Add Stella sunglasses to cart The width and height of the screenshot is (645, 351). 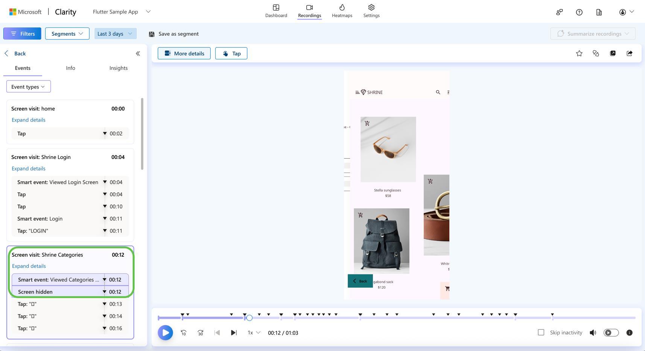367,123
